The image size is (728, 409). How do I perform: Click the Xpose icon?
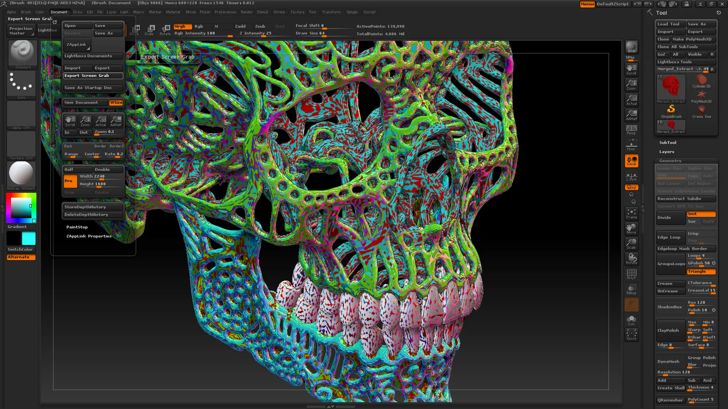pos(631,335)
